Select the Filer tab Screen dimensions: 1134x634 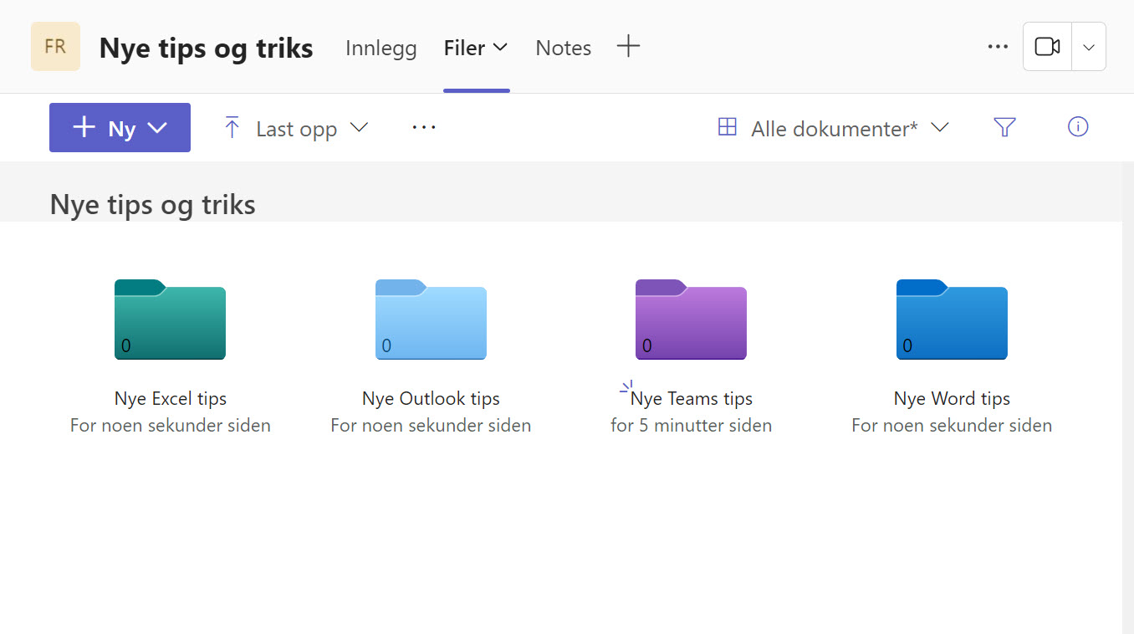pos(476,48)
